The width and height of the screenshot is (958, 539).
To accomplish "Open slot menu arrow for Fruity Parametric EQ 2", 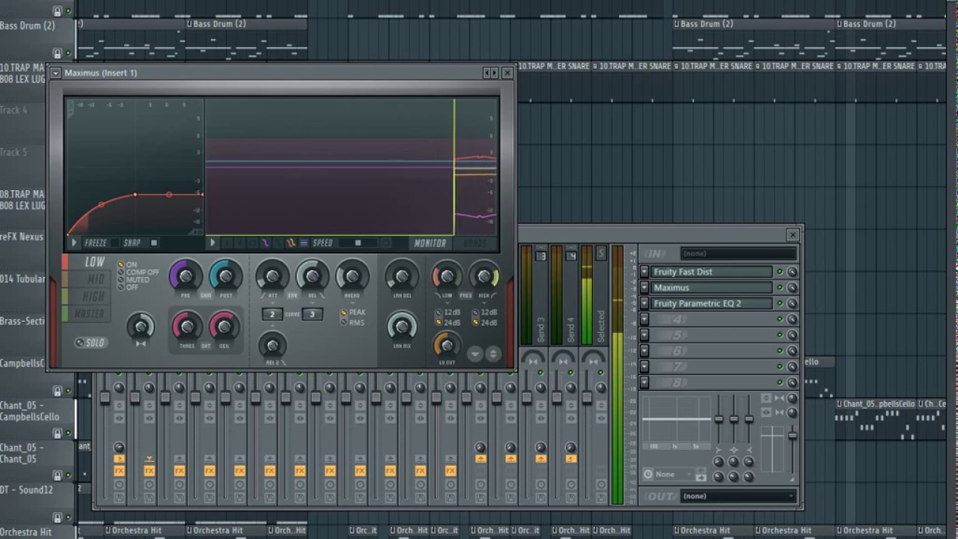I will pyautogui.click(x=644, y=303).
